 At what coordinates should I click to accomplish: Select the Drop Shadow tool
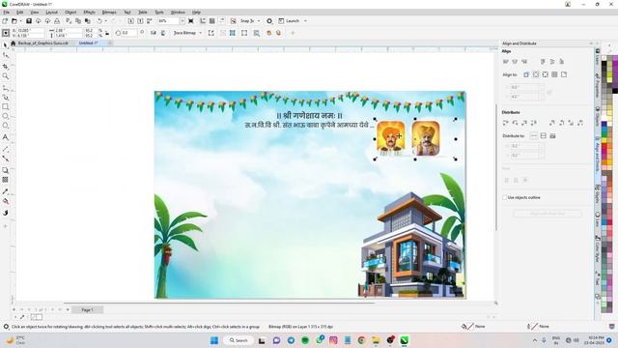click(x=6, y=170)
